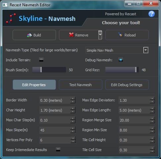Toggle the Debug Navmesh checkbox
161x159 pixels.
point(121,60)
